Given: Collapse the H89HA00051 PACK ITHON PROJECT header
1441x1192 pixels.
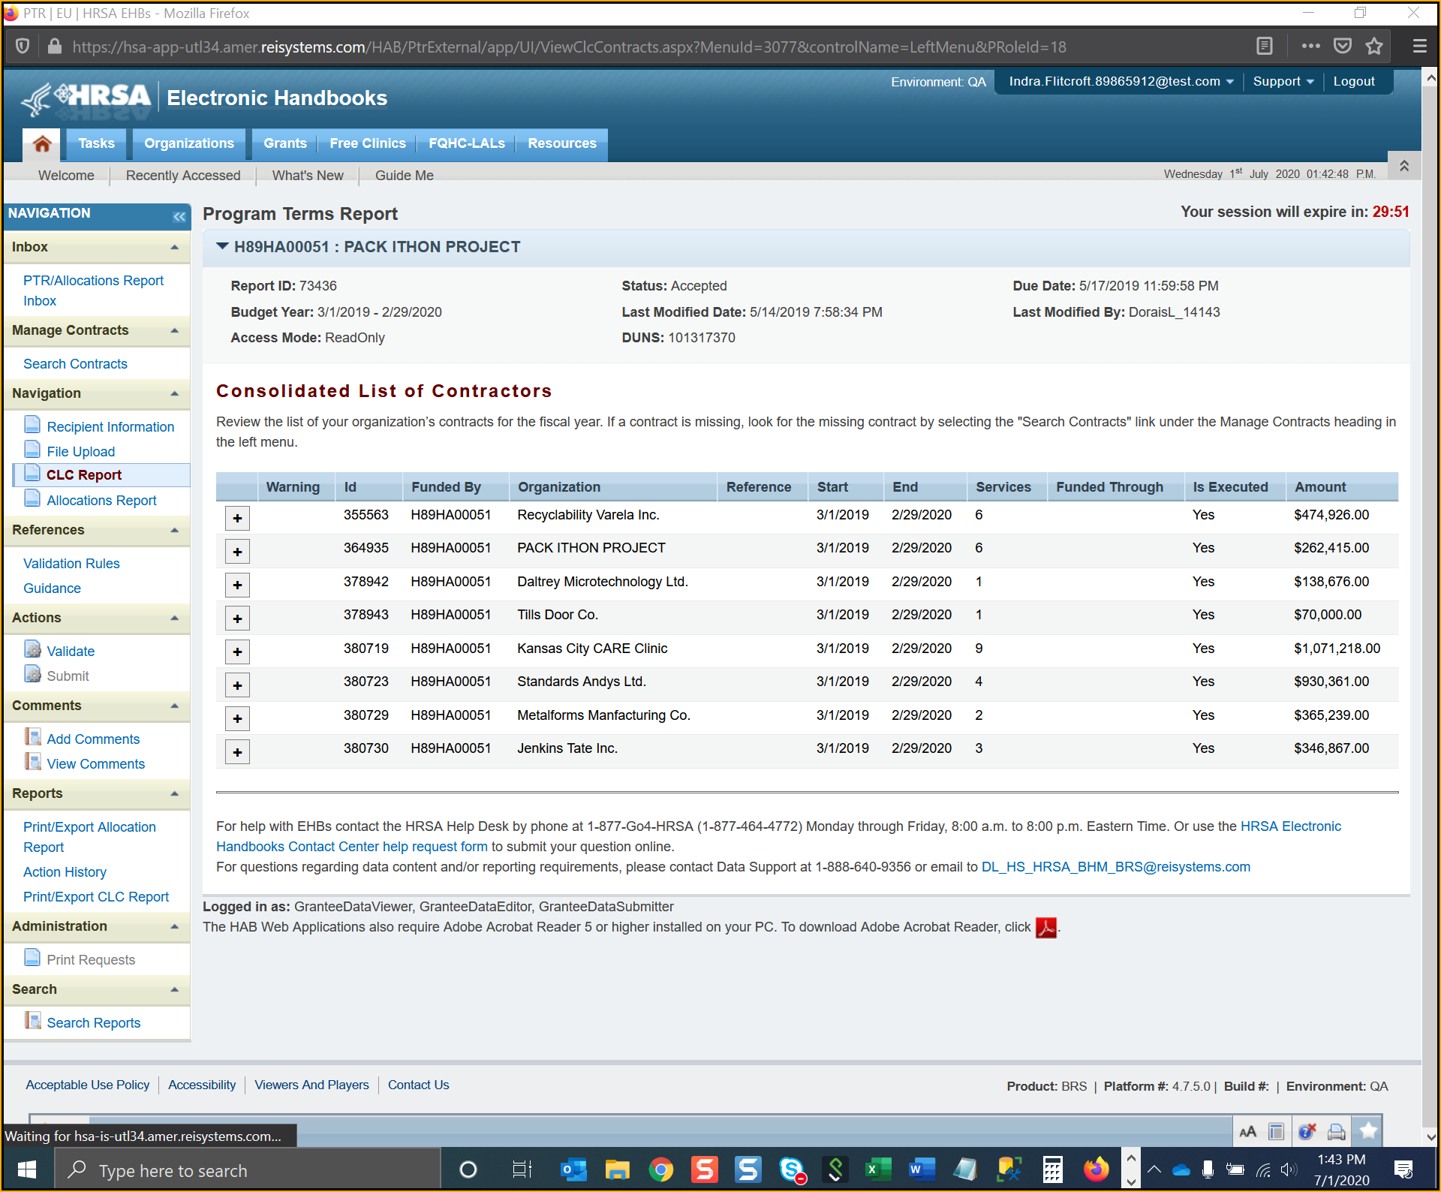Looking at the screenshot, I should pos(222,246).
